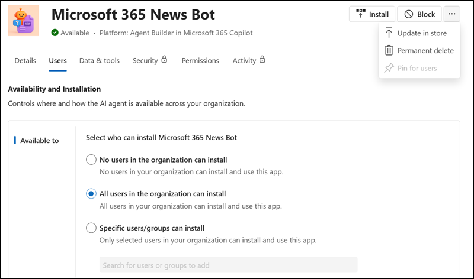Switch to the Details tab

tap(25, 61)
